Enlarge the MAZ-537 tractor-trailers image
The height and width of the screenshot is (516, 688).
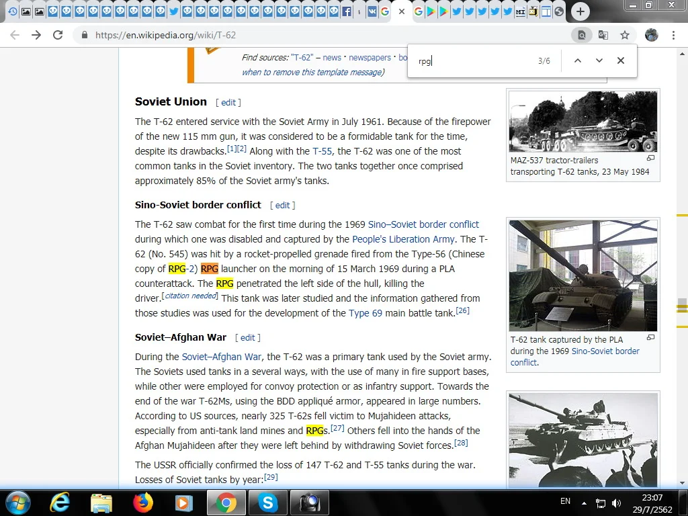point(650,158)
